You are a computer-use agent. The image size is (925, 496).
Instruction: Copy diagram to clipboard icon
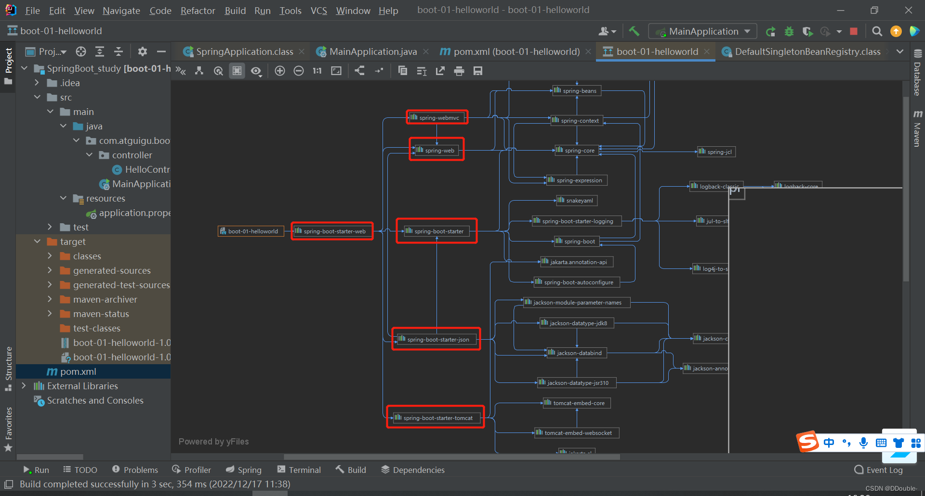403,71
